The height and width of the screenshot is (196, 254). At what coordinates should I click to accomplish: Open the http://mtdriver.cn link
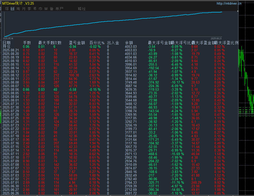tap(229, 3)
